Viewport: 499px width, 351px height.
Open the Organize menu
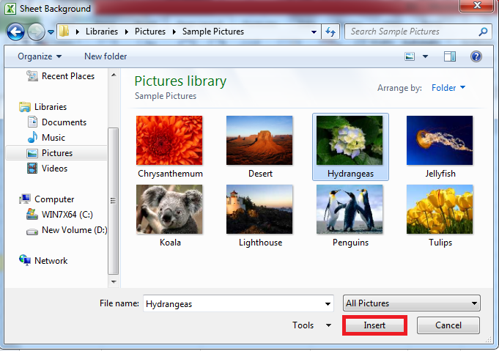click(x=40, y=56)
